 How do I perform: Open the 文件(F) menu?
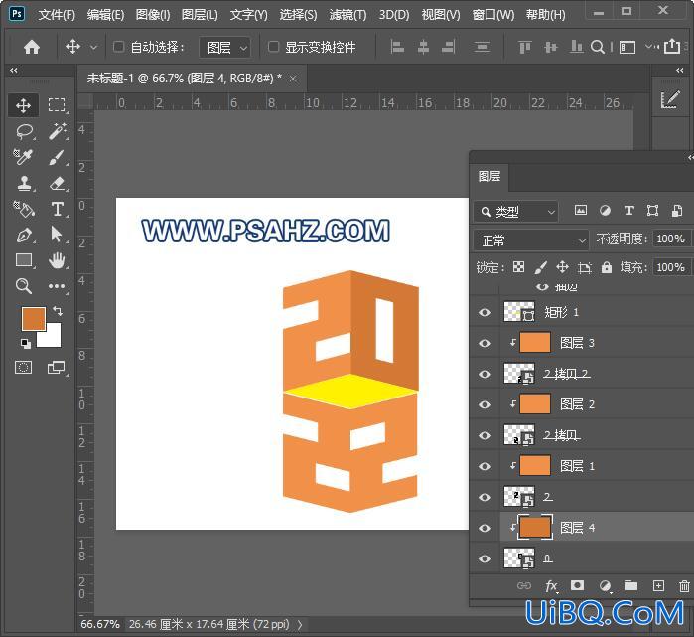click(57, 15)
